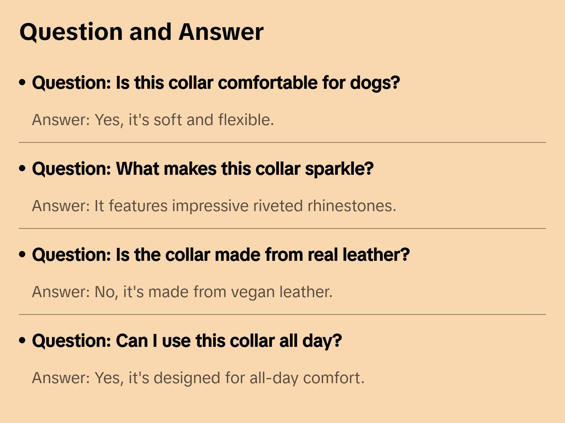Click the 'Question and Answer' heading
Viewport: 565px width, 423px height.
141,32
